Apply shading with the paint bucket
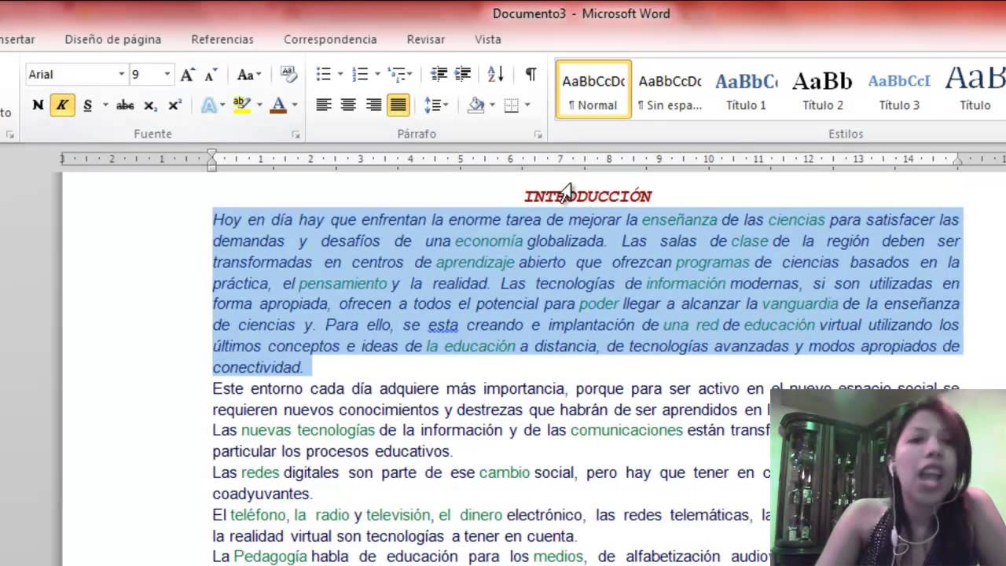The height and width of the screenshot is (566, 1006). (475, 105)
